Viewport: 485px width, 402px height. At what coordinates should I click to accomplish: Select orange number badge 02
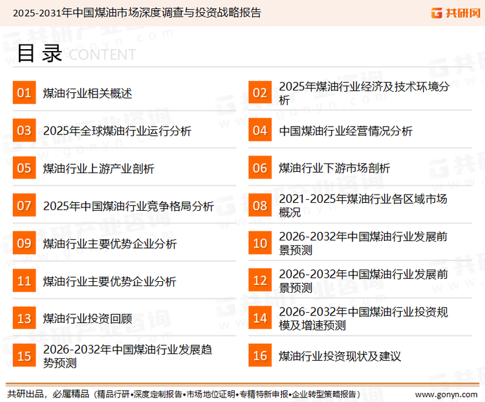pyautogui.click(x=260, y=92)
